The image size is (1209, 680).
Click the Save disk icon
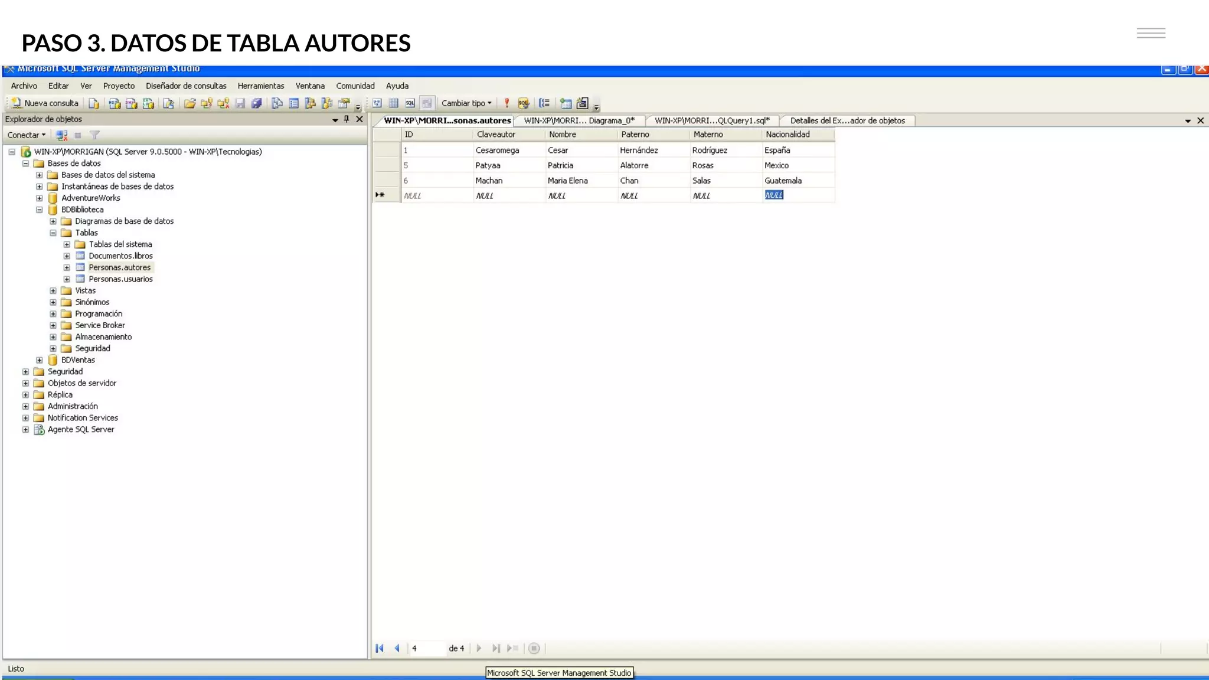240,103
